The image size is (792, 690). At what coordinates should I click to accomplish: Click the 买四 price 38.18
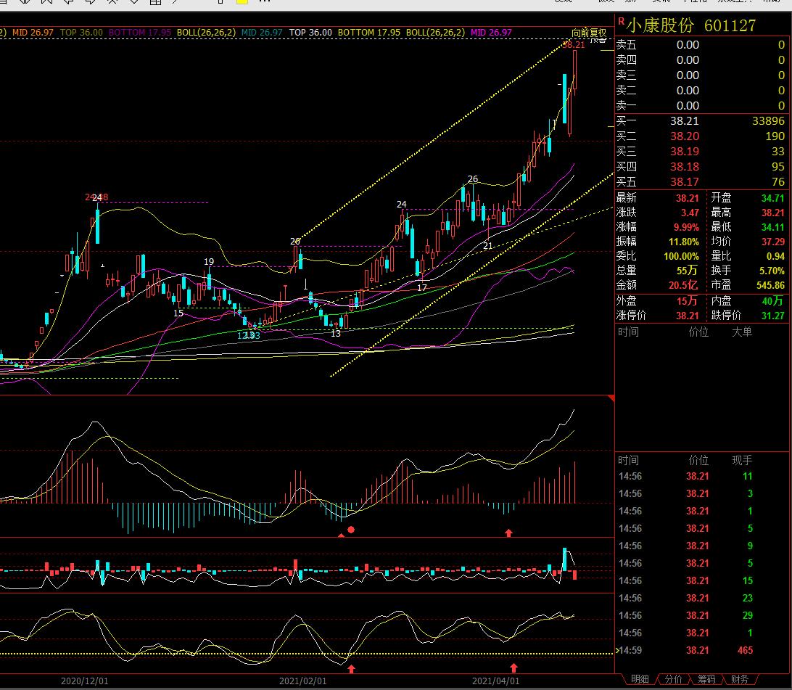click(685, 167)
